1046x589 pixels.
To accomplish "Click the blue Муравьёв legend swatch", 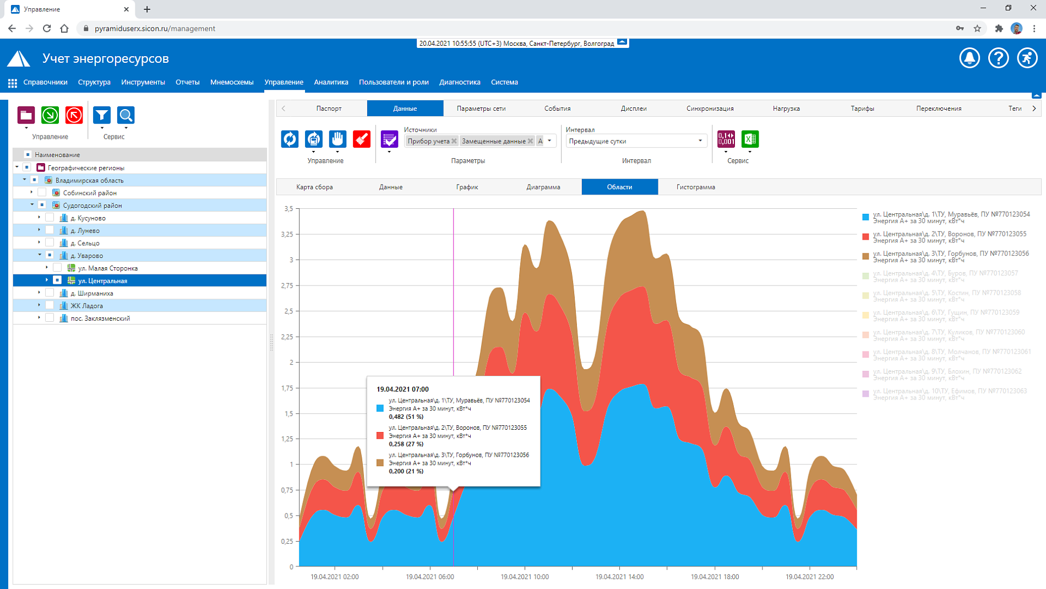I will [x=865, y=217].
